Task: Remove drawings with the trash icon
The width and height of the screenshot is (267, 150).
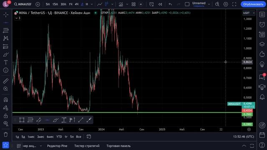Action: click(x=6, y=135)
